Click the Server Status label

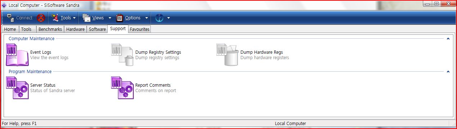43,85
